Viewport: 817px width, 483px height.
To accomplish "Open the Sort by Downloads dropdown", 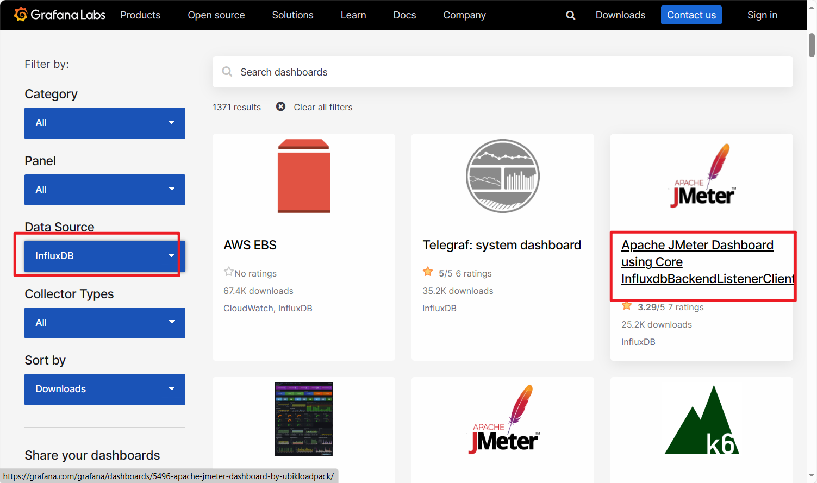I will click(x=105, y=390).
